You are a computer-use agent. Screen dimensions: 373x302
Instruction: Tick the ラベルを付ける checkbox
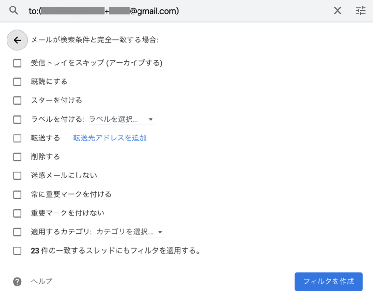coord(17,119)
